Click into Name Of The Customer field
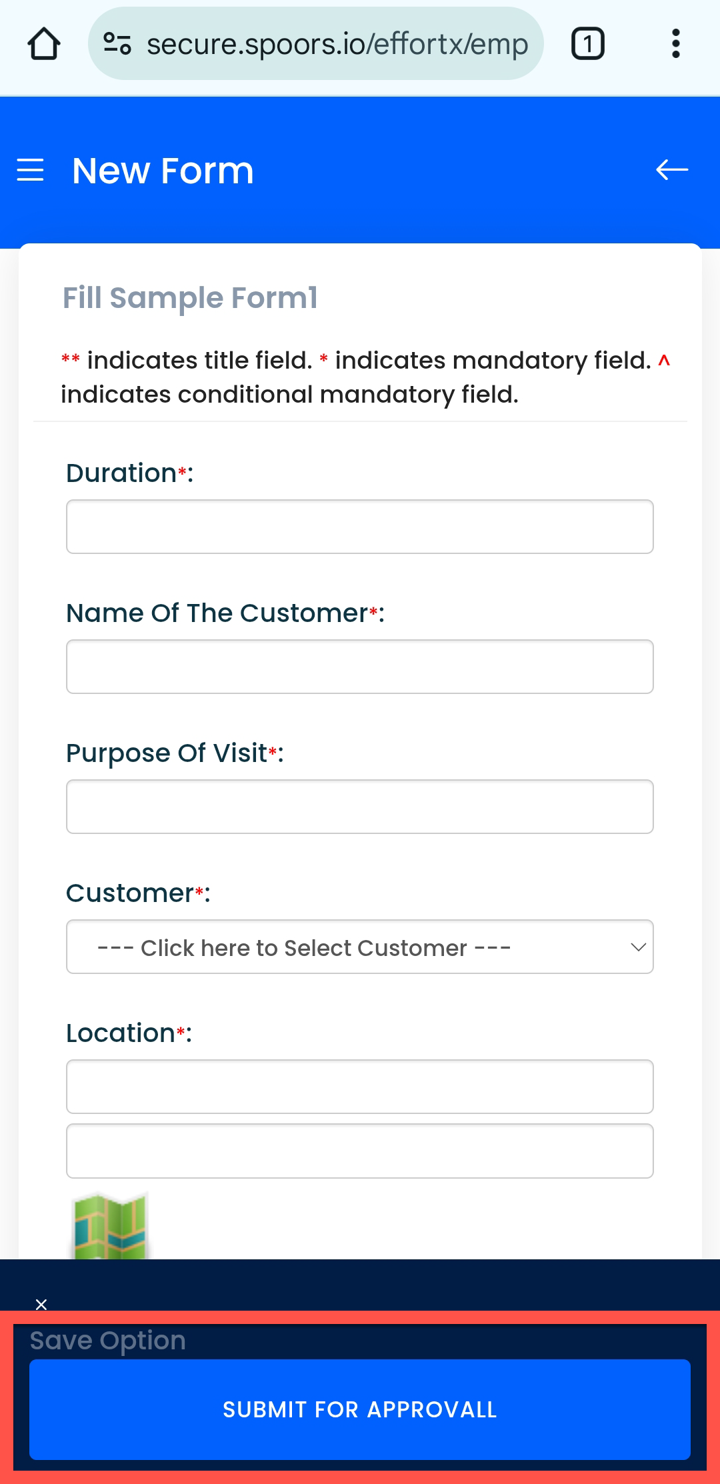Screen dimensions: 720x1484 (x=360, y=667)
